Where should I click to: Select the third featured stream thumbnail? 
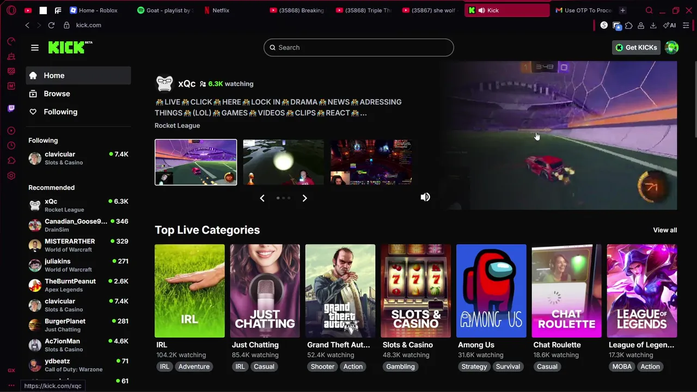click(x=371, y=162)
